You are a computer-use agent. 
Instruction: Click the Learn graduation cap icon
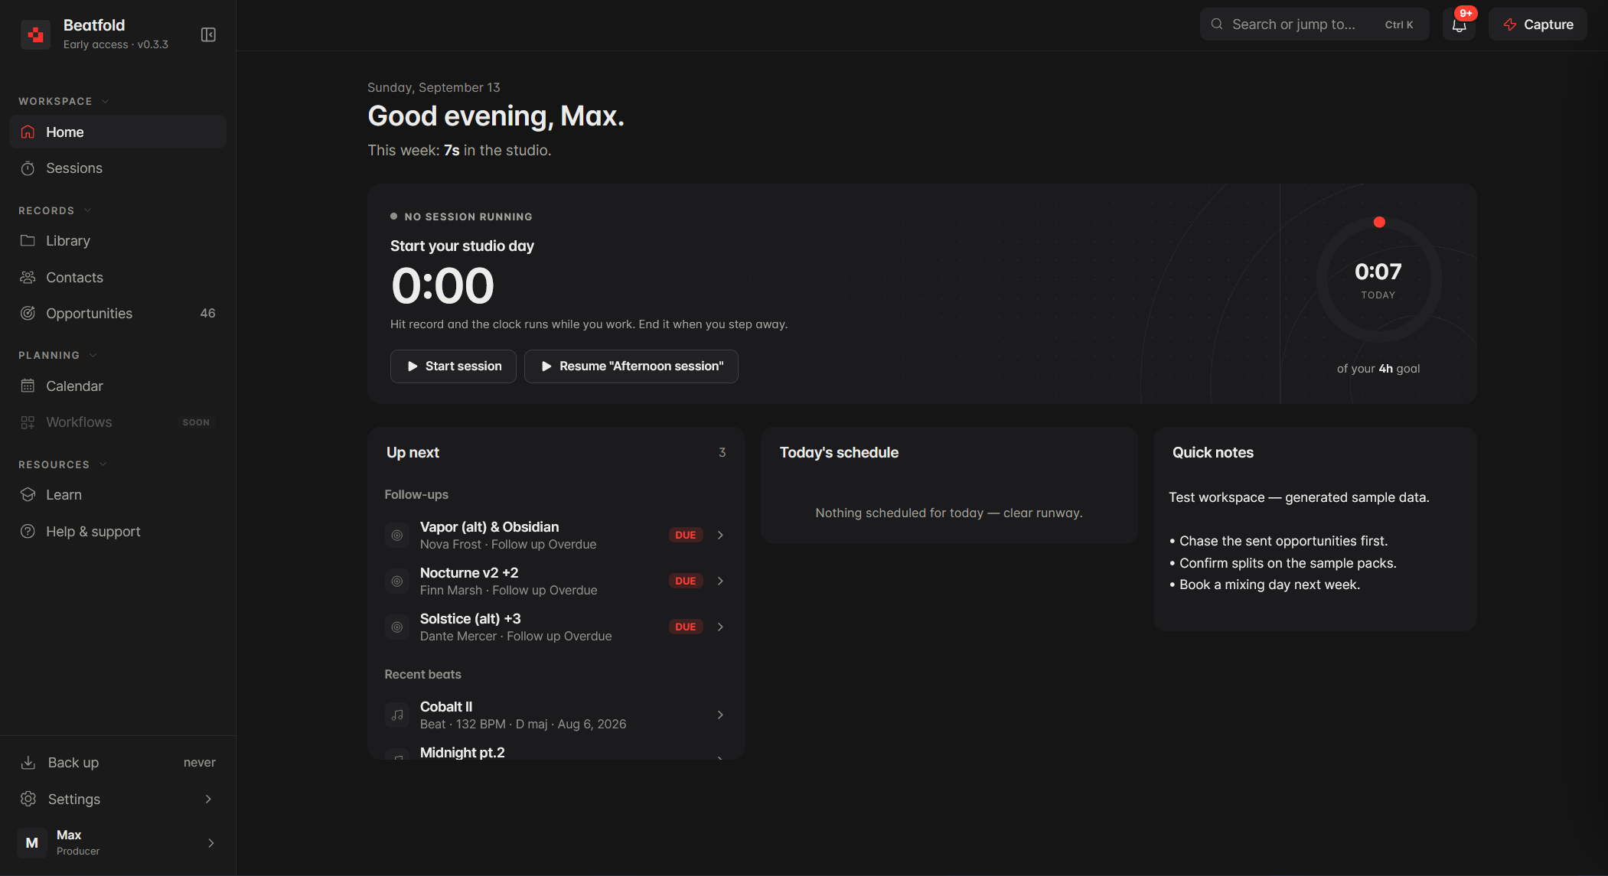pyautogui.click(x=28, y=495)
